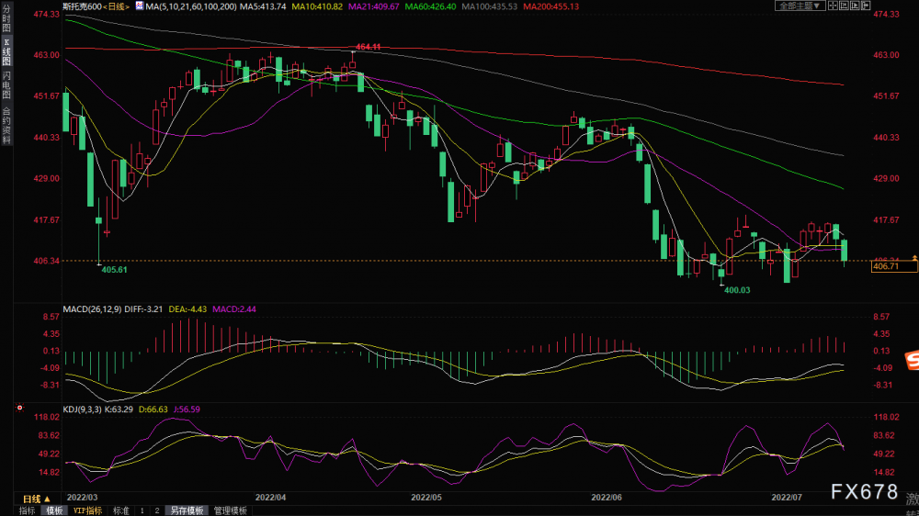
Task: Click the jump-to-end arrow icon top right
Action: pyautogui.click(x=866, y=6)
